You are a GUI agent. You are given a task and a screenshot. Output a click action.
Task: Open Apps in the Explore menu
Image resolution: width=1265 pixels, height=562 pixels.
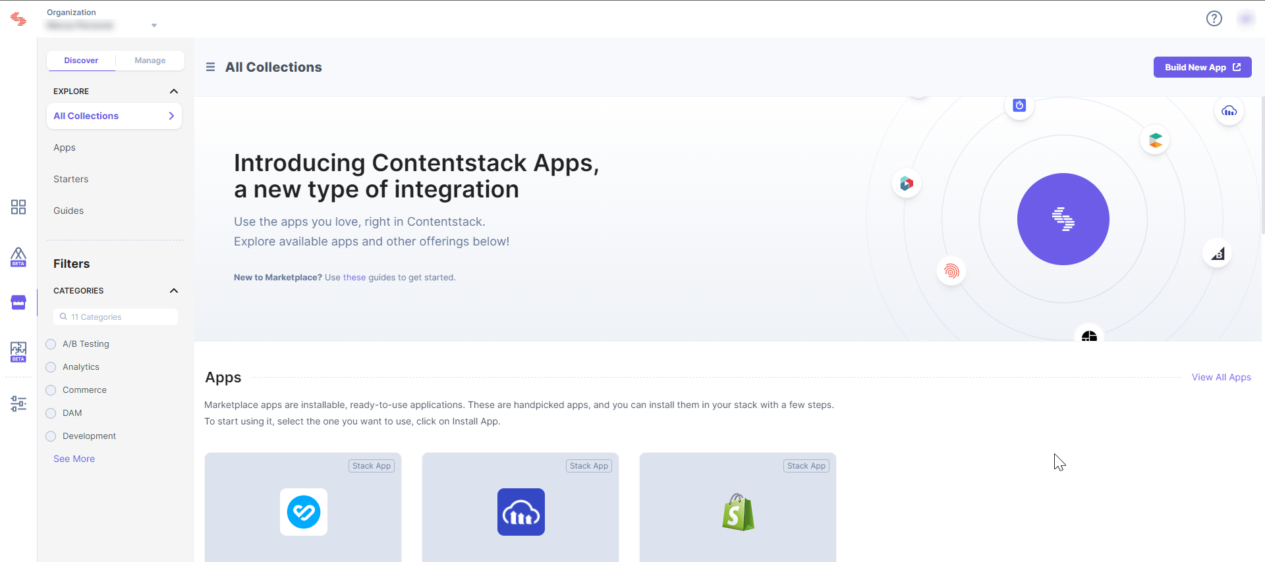(x=65, y=147)
